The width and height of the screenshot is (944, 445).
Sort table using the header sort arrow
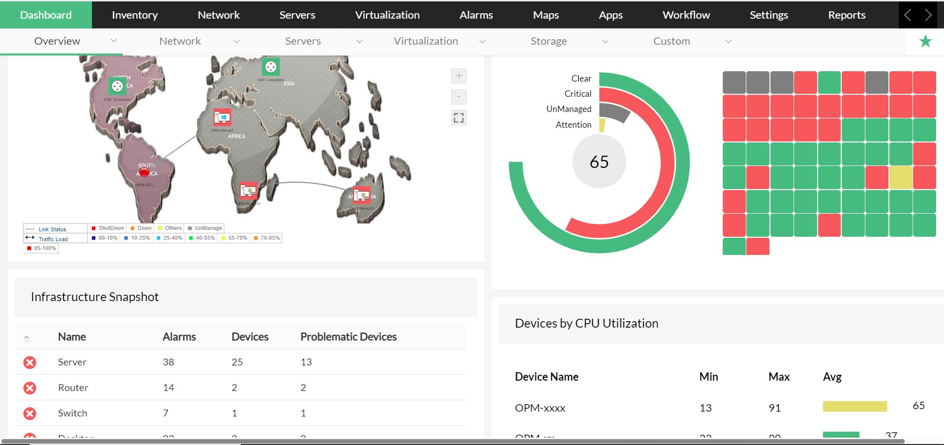coord(27,337)
